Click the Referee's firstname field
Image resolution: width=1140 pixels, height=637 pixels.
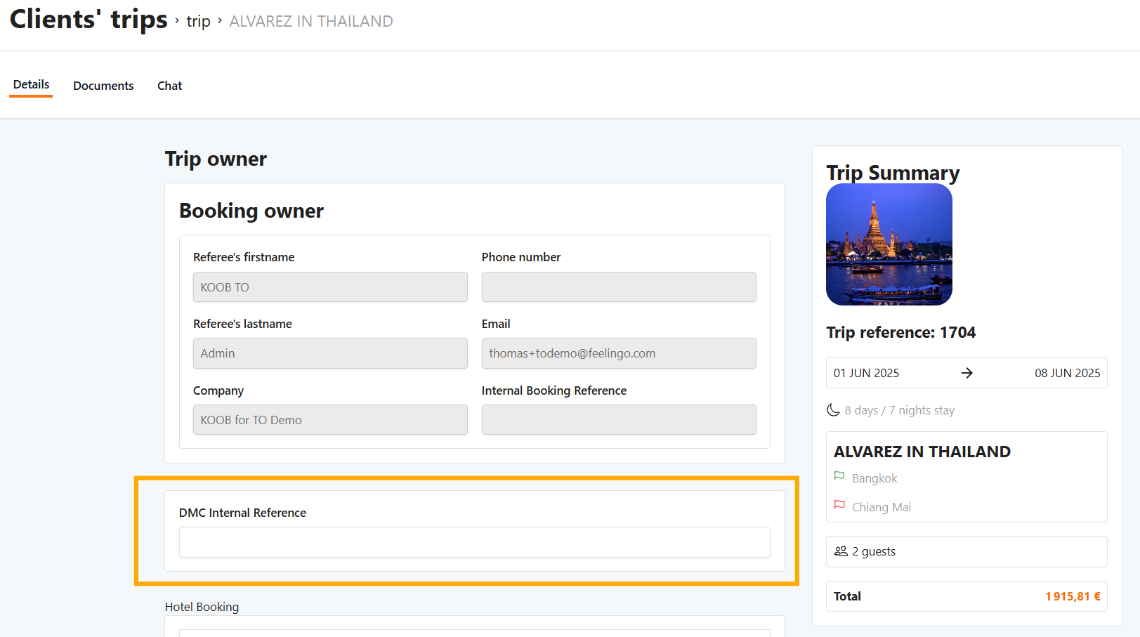[x=330, y=287]
